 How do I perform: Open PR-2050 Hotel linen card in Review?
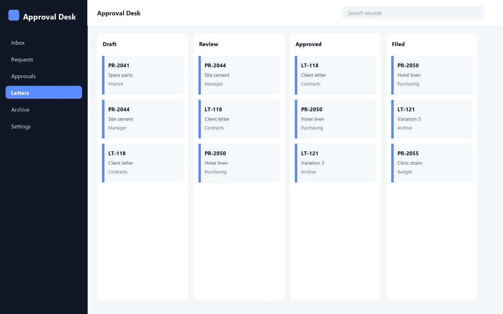coord(239,163)
